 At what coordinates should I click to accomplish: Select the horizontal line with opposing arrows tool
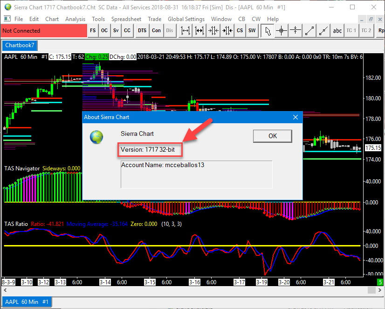point(296,31)
